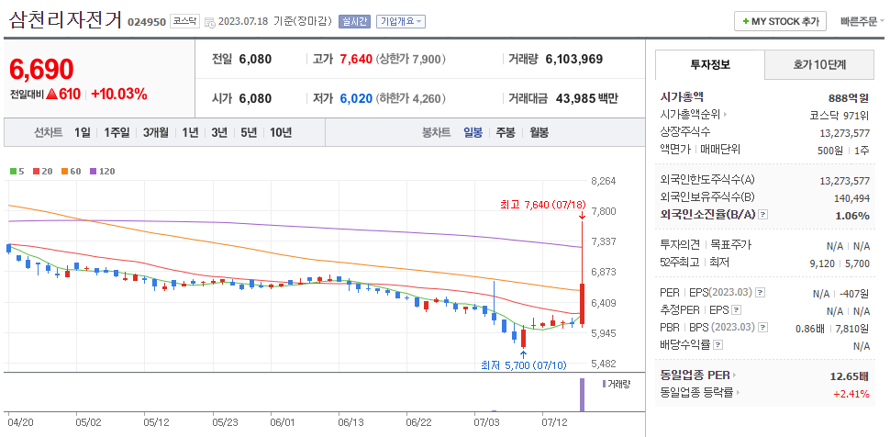Click the 코스닥 market badge
Viewport: 890px width, 437px height.
184,22
